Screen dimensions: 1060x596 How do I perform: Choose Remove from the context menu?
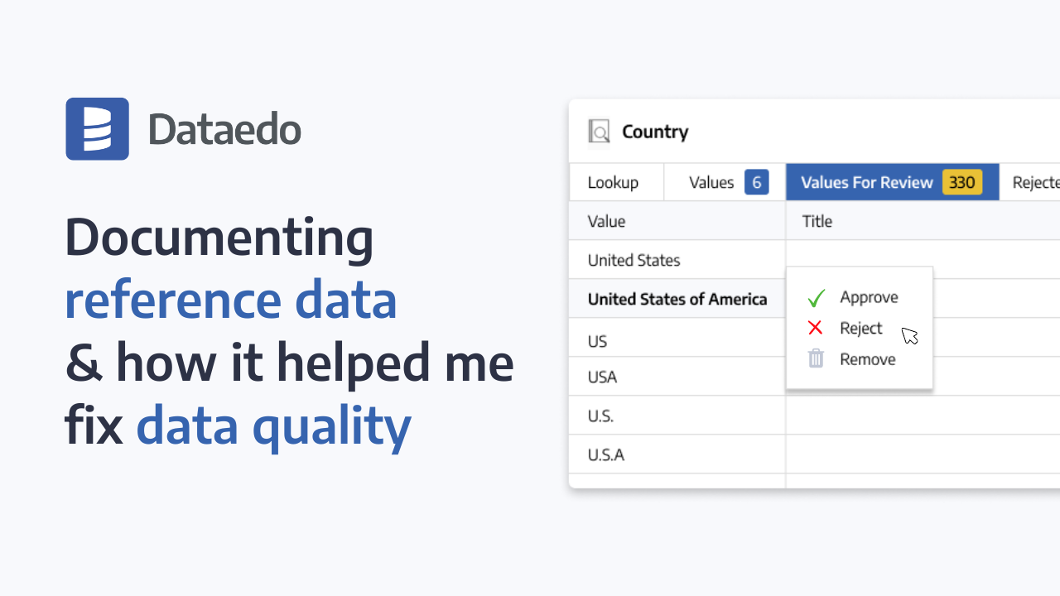tap(867, 359)
